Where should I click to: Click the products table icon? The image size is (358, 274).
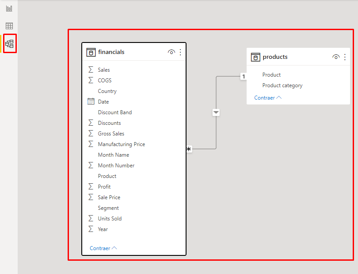[255, 57]
